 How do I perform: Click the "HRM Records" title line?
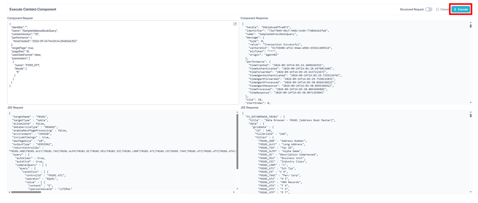280,182
